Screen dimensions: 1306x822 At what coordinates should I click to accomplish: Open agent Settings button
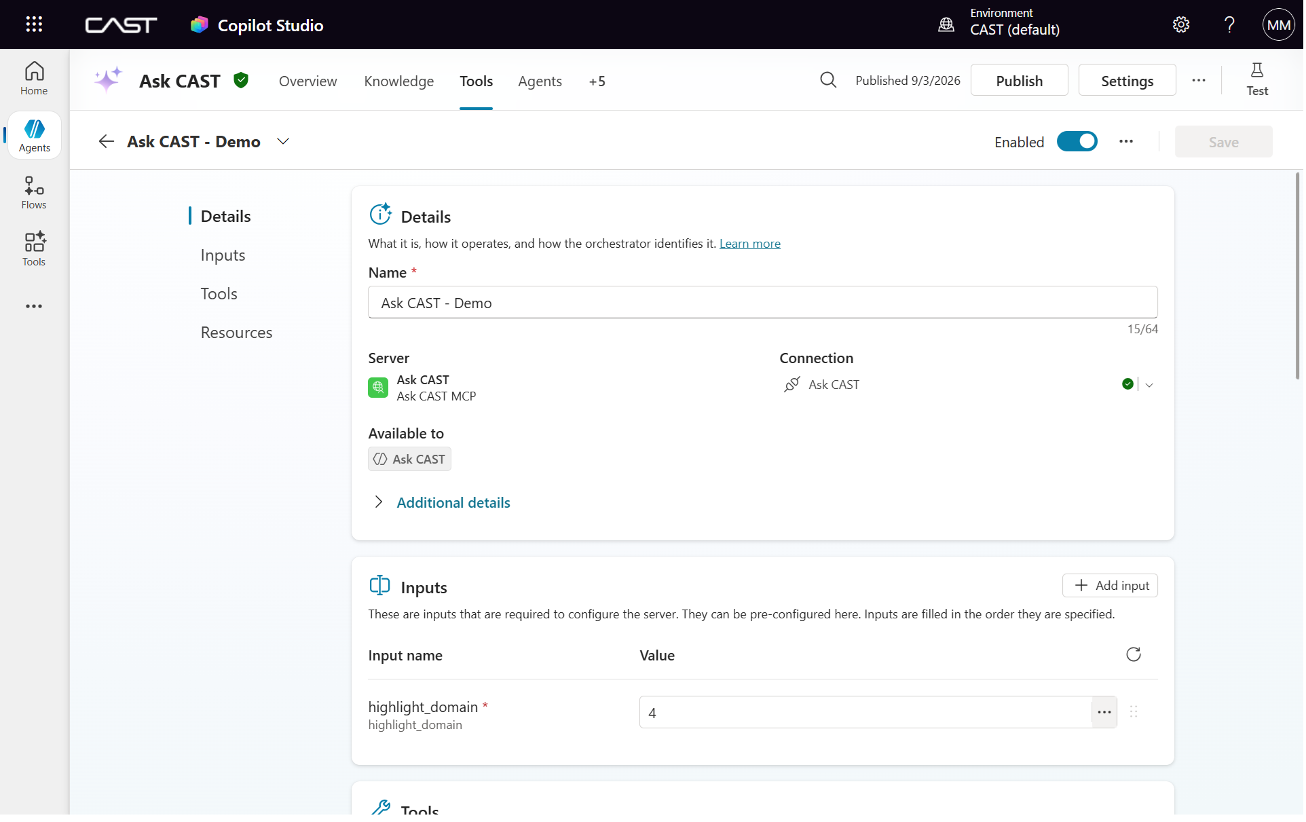tap(1127, 80)
